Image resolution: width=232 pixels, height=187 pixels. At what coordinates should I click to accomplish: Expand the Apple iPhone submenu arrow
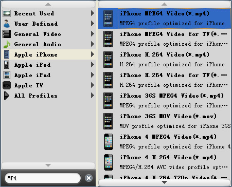coord(93,54)
